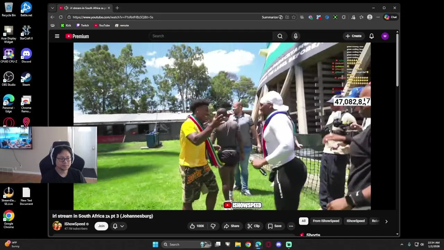This screenshot has height=250, width=444.
Task: Reload the page with refresh icon
Action: tap(61, 17)
